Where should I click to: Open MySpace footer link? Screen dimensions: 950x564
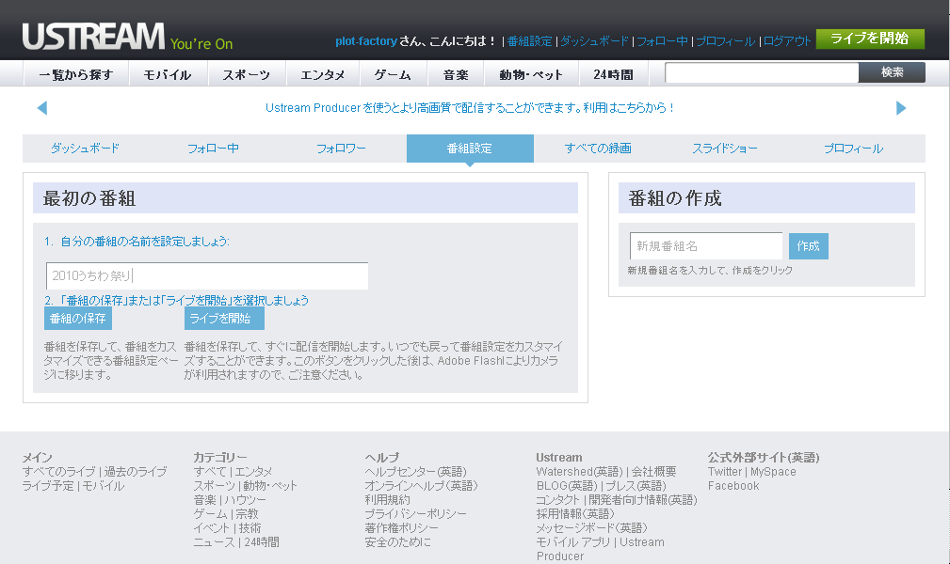774,472
